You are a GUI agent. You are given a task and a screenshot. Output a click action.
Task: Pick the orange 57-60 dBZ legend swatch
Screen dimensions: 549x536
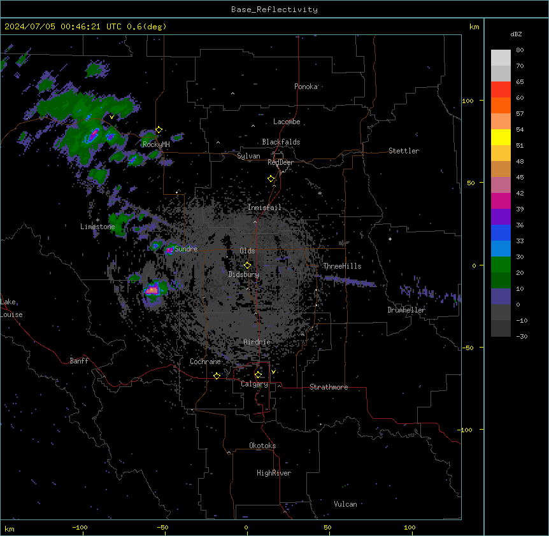tap(501, 105)
